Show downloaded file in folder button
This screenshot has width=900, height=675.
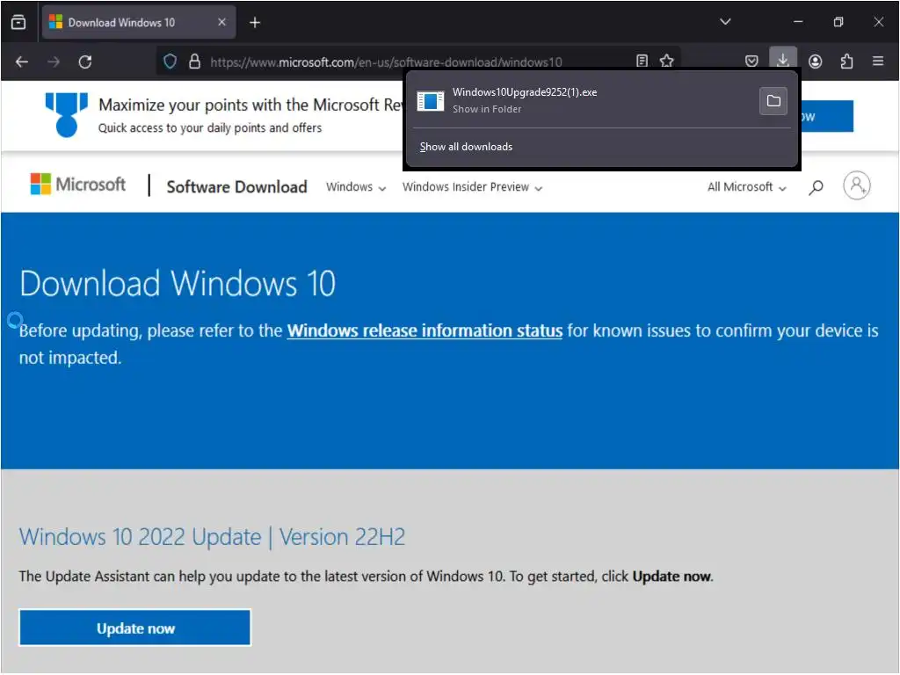(773, 101)
